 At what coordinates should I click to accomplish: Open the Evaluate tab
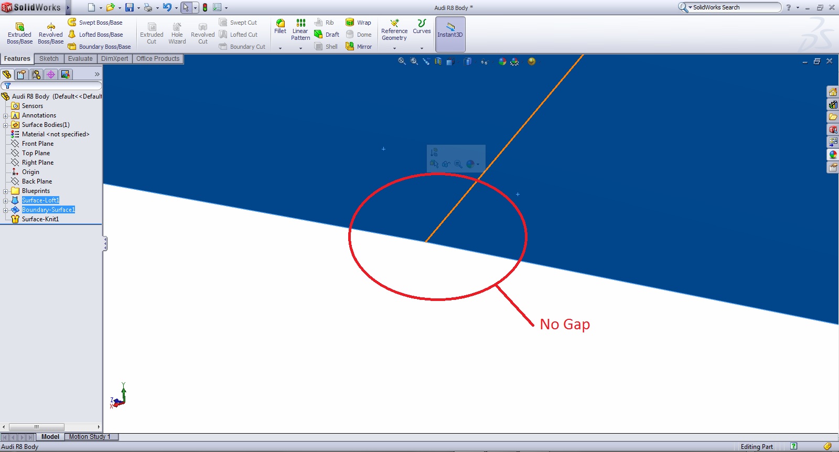click(x=80, y=59)
